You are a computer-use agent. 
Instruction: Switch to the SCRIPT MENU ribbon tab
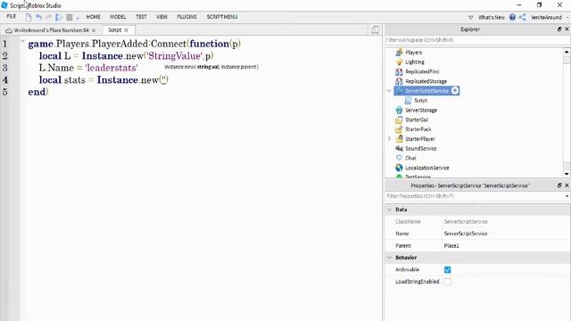pos(222,17)
